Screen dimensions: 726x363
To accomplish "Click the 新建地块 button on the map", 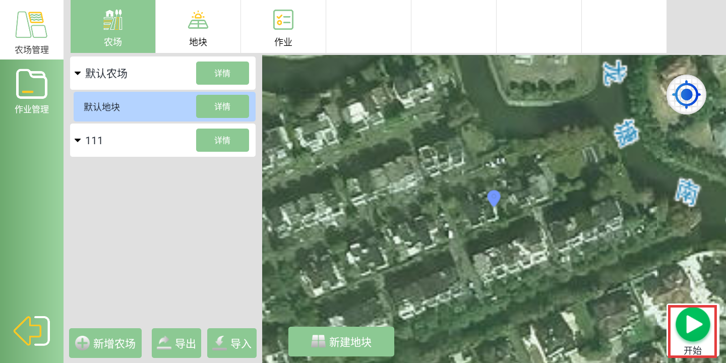I will coord(341,342).
